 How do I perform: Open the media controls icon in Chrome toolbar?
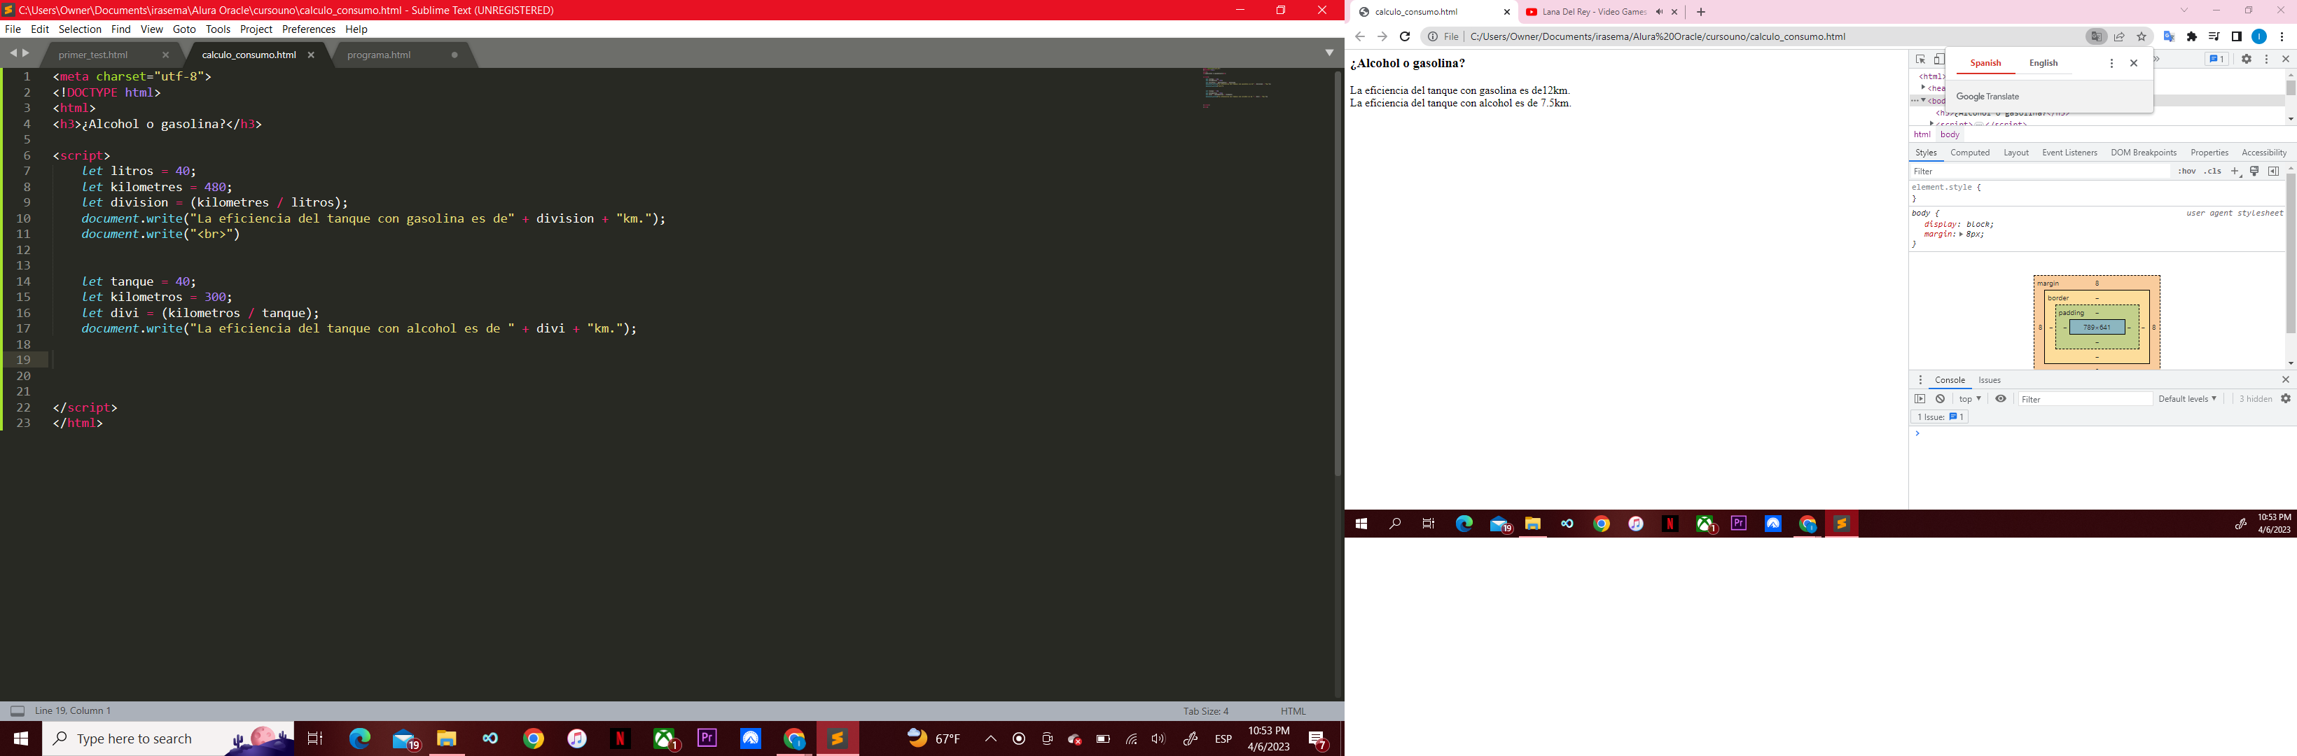click(2214, 36)
